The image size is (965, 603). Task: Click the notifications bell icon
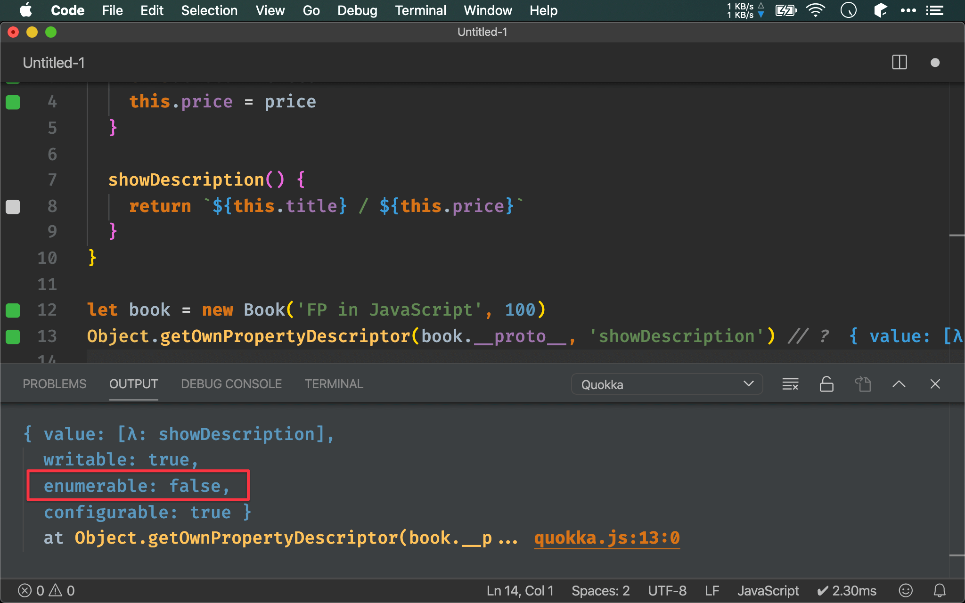tap(940, 590)
